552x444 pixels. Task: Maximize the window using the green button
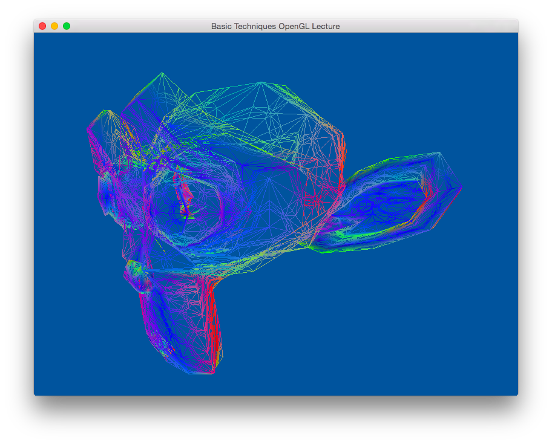(67, 26)
